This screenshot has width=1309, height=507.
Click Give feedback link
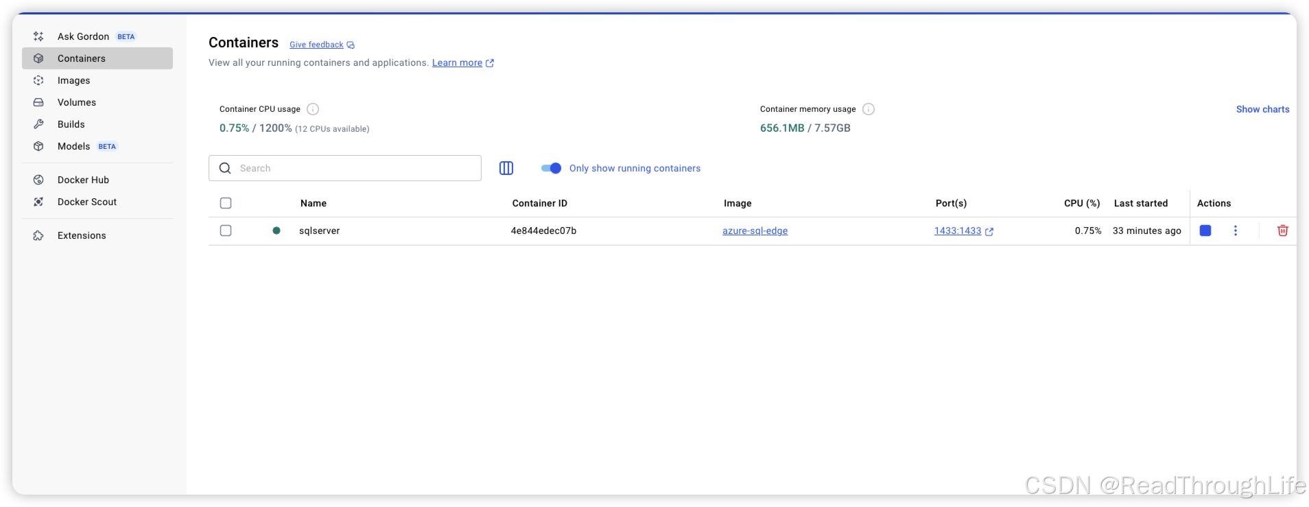coord(322,45)
